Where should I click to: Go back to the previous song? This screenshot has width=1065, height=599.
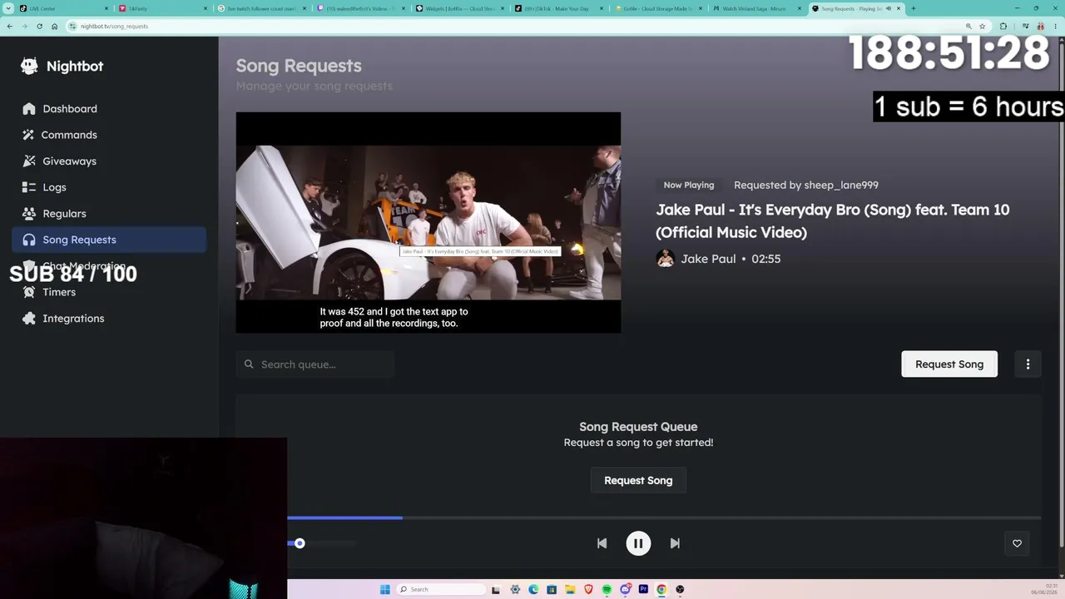602,543
